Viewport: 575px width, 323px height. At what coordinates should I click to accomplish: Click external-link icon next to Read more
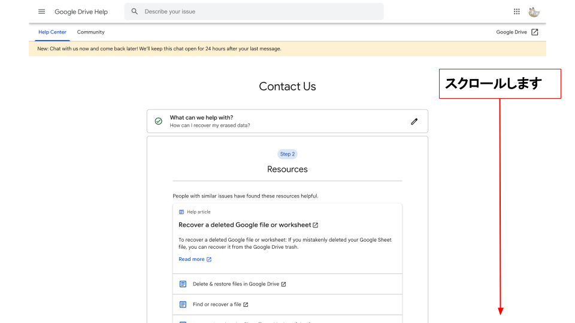click(x=209, y=260)
